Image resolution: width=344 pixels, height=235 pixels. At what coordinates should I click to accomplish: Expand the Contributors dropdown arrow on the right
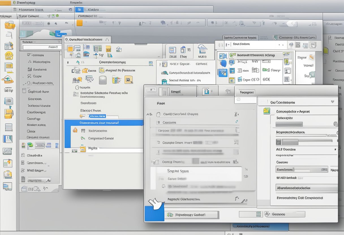tap(332, 102)
